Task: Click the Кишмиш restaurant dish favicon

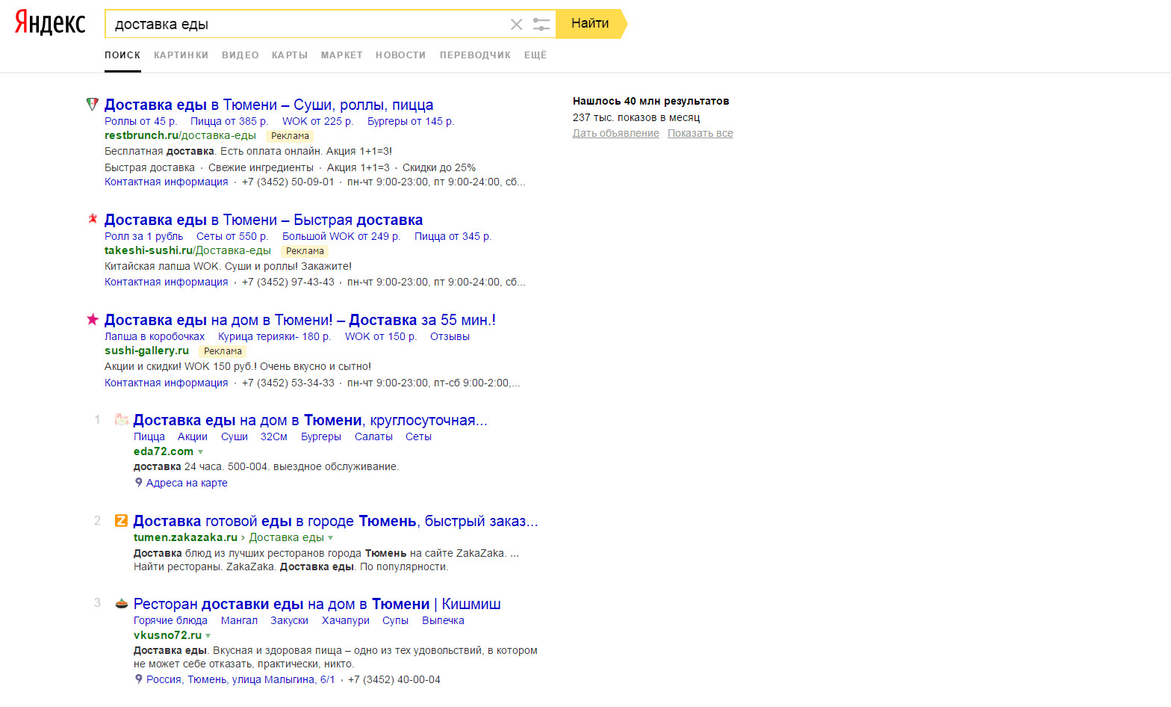Action: coord(121,603)
